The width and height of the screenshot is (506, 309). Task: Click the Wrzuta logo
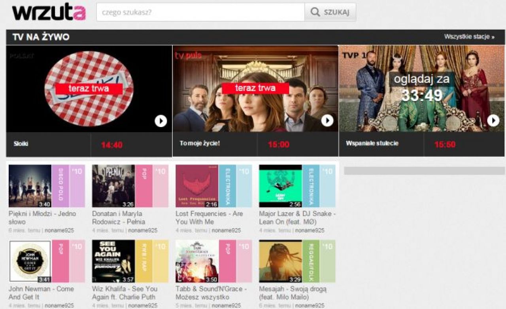[x=49, y=13]
